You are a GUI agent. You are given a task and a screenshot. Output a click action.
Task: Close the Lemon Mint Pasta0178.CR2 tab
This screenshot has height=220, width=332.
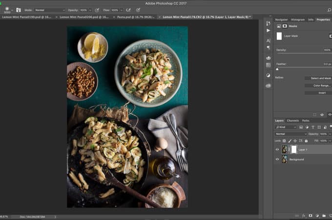click(x=160, y=17)
